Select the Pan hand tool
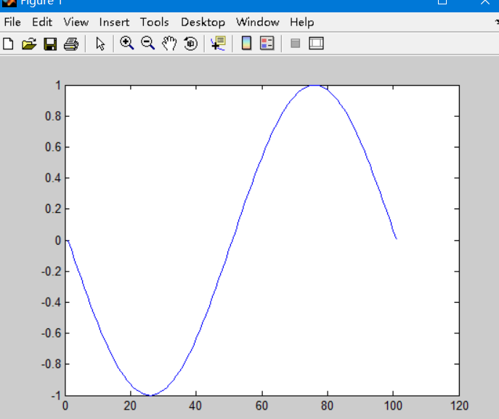The width and height of the screenshot is (499, 419). coord(169,44)
